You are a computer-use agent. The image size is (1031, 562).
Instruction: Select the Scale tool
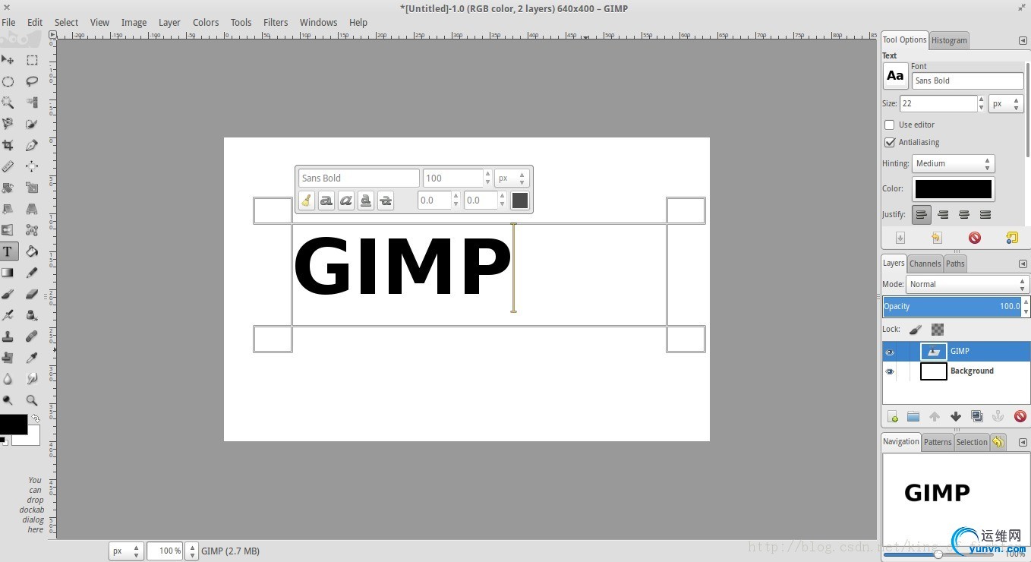click(32, 188)
